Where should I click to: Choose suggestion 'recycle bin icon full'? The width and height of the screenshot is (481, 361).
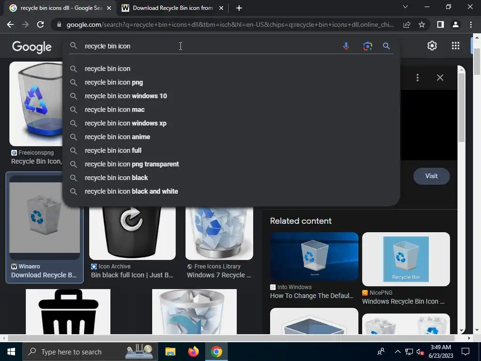click(231, 150)
